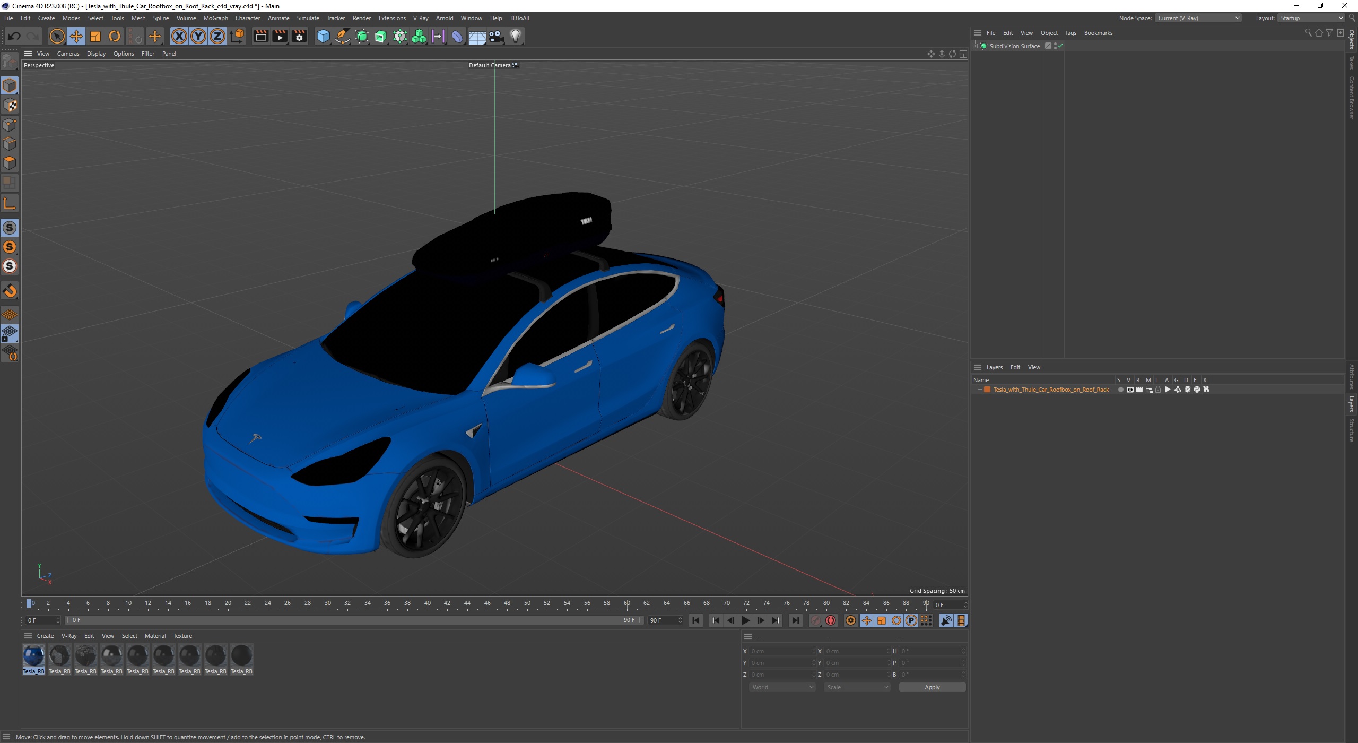The height and width of the screenshot is (743, 1358).
Task: Open material manager Texture menu
Action: (182, 636)
